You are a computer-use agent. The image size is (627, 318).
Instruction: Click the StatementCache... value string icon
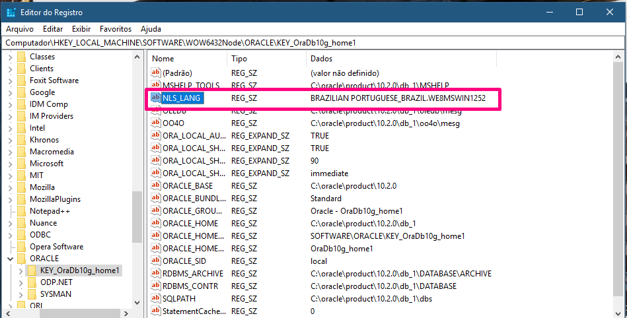155,310
